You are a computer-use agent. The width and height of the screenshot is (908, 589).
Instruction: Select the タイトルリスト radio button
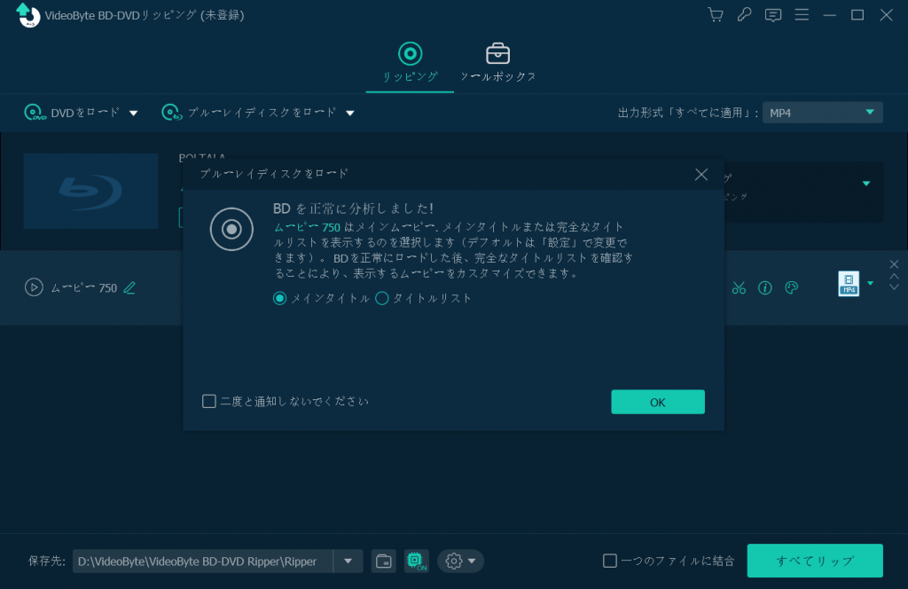(x=381, y=298)
